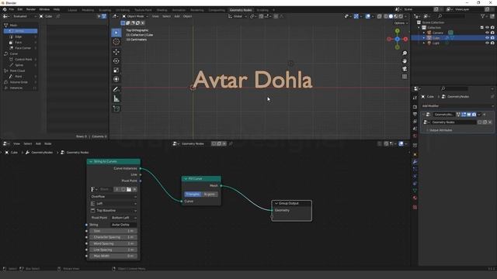Select Vertex domain in spreadsheet
This screenshot has width=497, height=279.
click(x=20, y=31)
